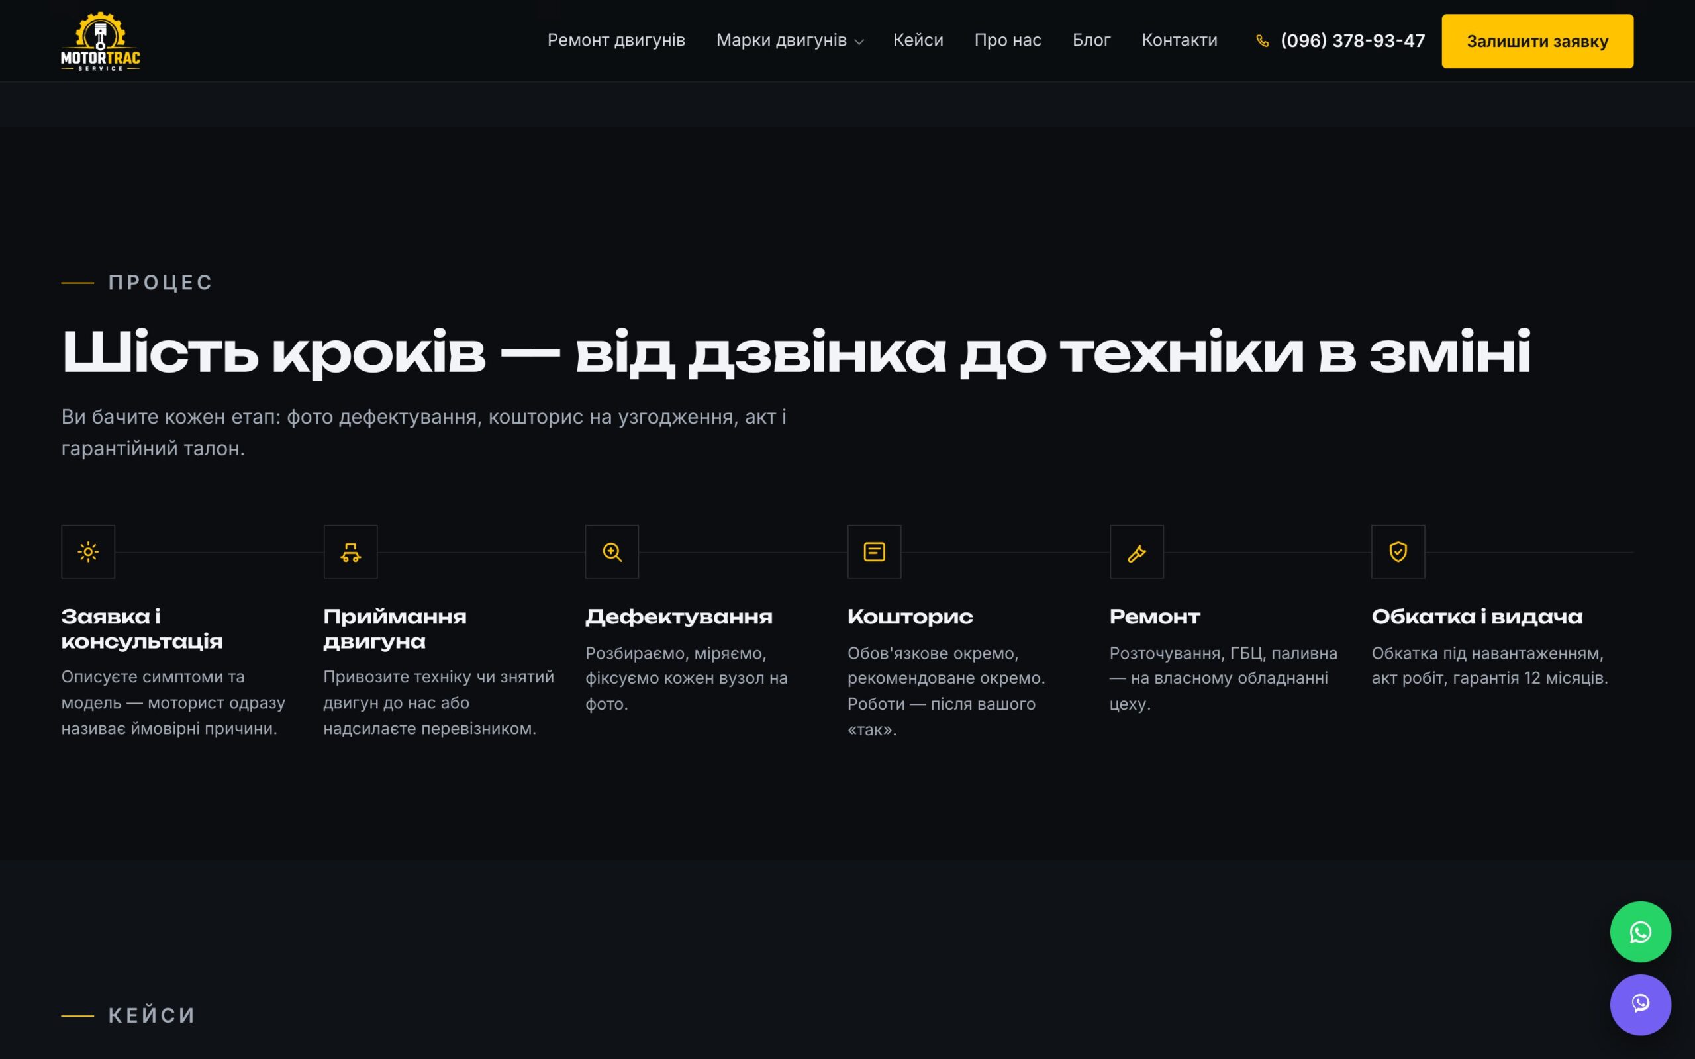The height and width of the screenshot is (1059, 1695).
Task: Click the gear icon above Заявка і консультація
Action: [x=88, y=552]
